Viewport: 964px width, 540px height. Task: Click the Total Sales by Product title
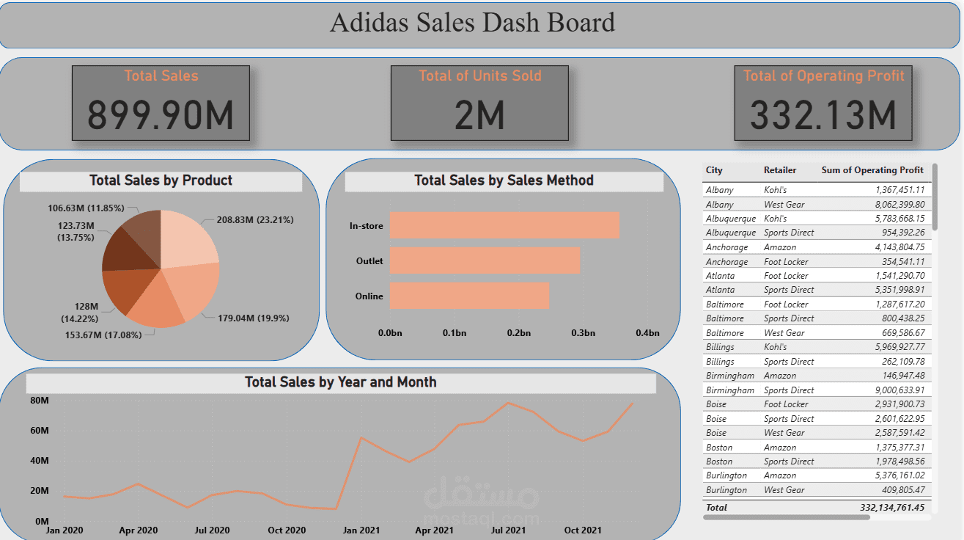[161, 180]
